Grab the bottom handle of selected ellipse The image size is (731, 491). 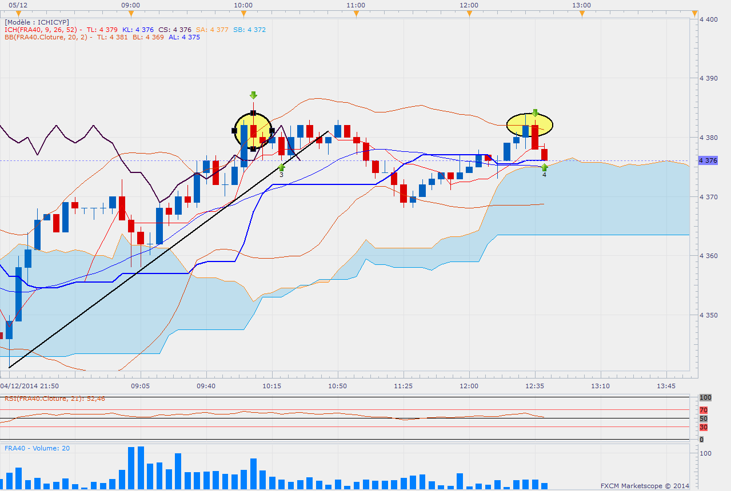(x=253, y=149)
